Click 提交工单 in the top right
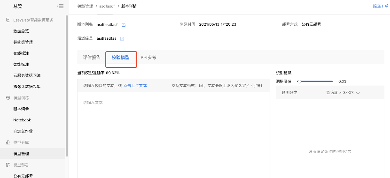Viewport: 390px width, 178px height. coord(381,6)
